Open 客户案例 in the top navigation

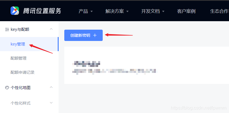point(186,11)
